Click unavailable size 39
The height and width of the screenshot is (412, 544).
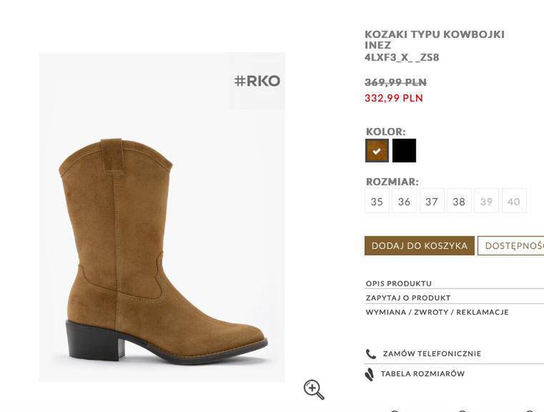tap(486, 201)
